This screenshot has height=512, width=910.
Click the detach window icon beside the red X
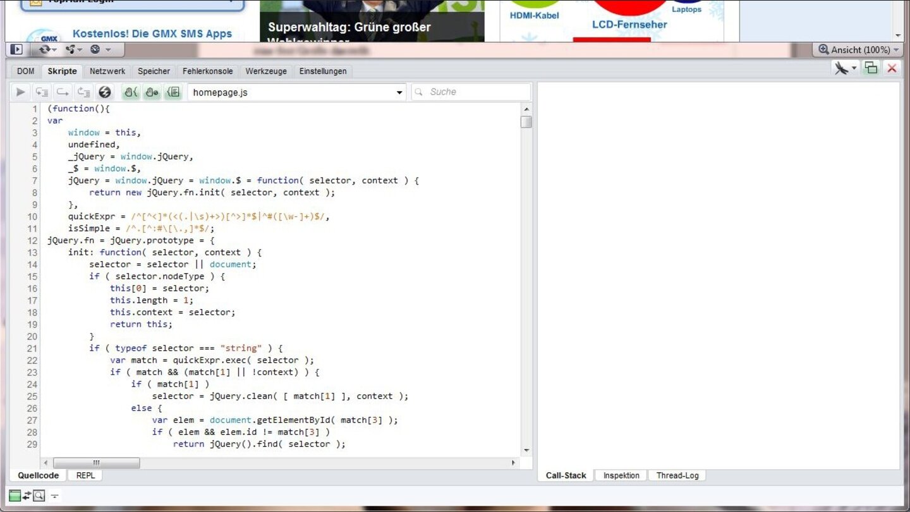871,68
